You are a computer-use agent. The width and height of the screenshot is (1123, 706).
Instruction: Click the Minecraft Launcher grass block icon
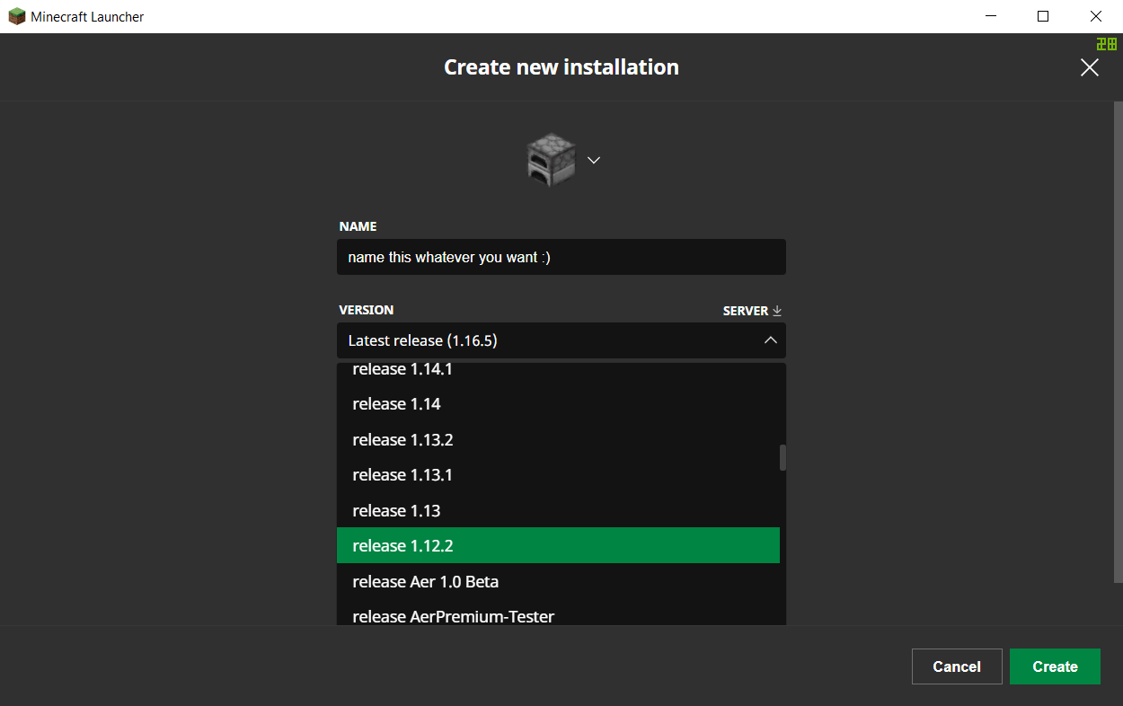pos(16,16)
